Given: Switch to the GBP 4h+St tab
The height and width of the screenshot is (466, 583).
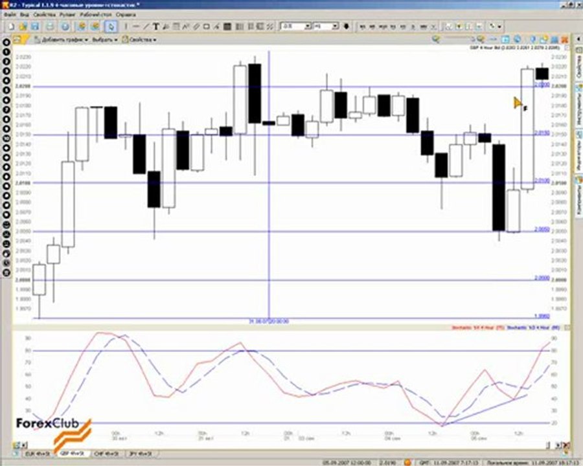Looking at the screenshot, I should pyautogui.click(x=73, y=454).
